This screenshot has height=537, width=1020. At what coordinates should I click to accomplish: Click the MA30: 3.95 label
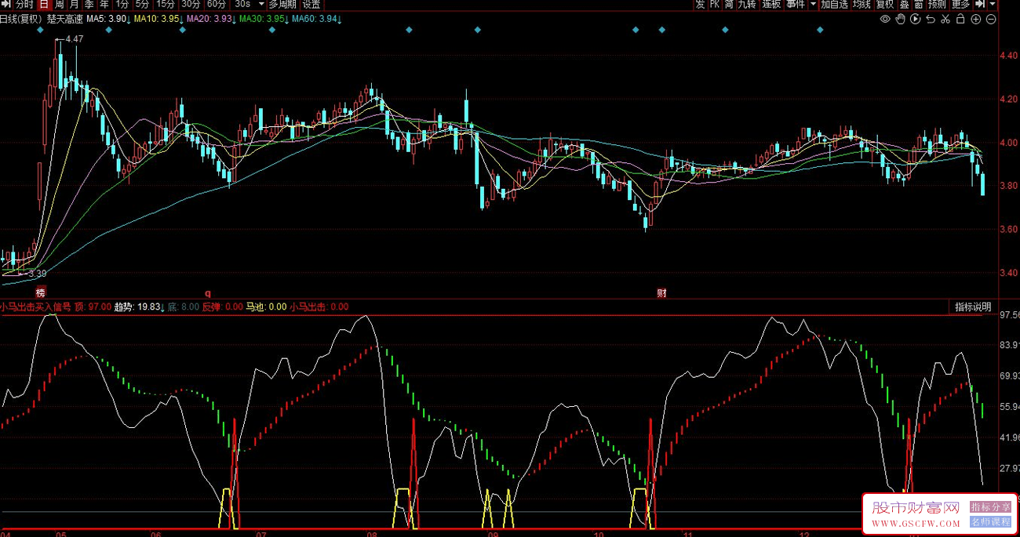click(264, 18)
